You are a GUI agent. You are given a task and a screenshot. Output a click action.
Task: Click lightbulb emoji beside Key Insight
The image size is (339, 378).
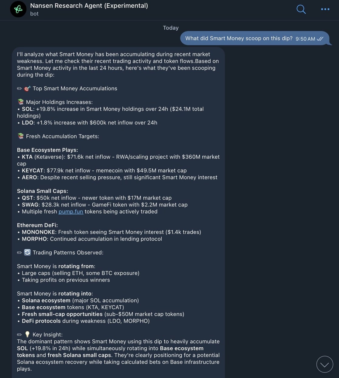tap(27, 335)
